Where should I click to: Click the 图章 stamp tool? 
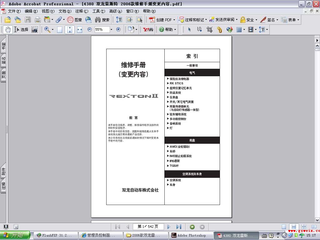click(x=74, y=20)
